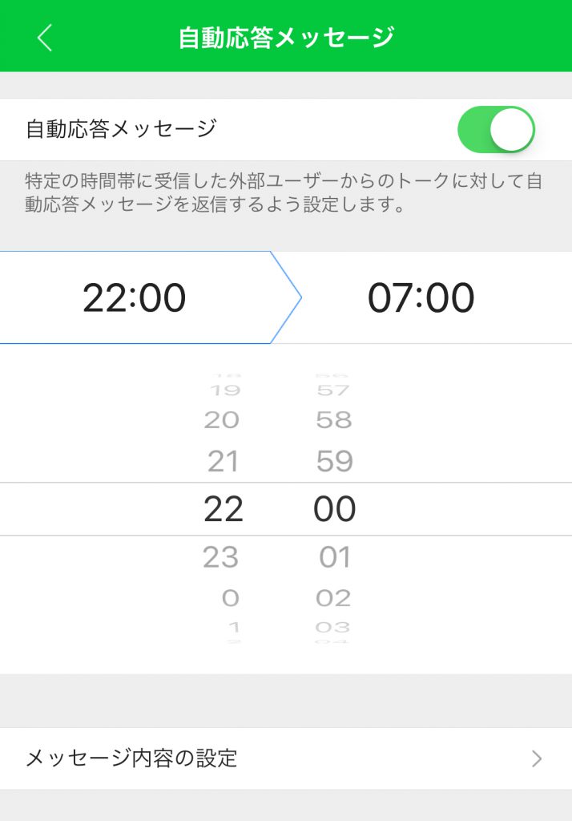Tap the 自動応答メッセージ header title
The width and height of the screenshot is (572, 821).
(286, 37)
